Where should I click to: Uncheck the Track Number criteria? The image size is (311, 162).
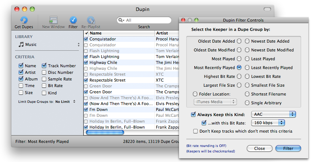click(44, 66)
